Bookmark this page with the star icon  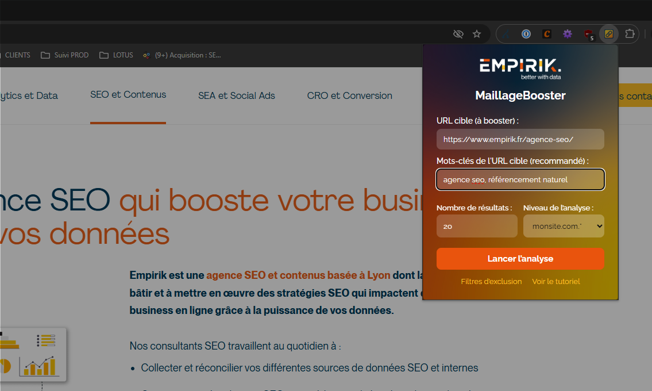[x=477, y=34]
